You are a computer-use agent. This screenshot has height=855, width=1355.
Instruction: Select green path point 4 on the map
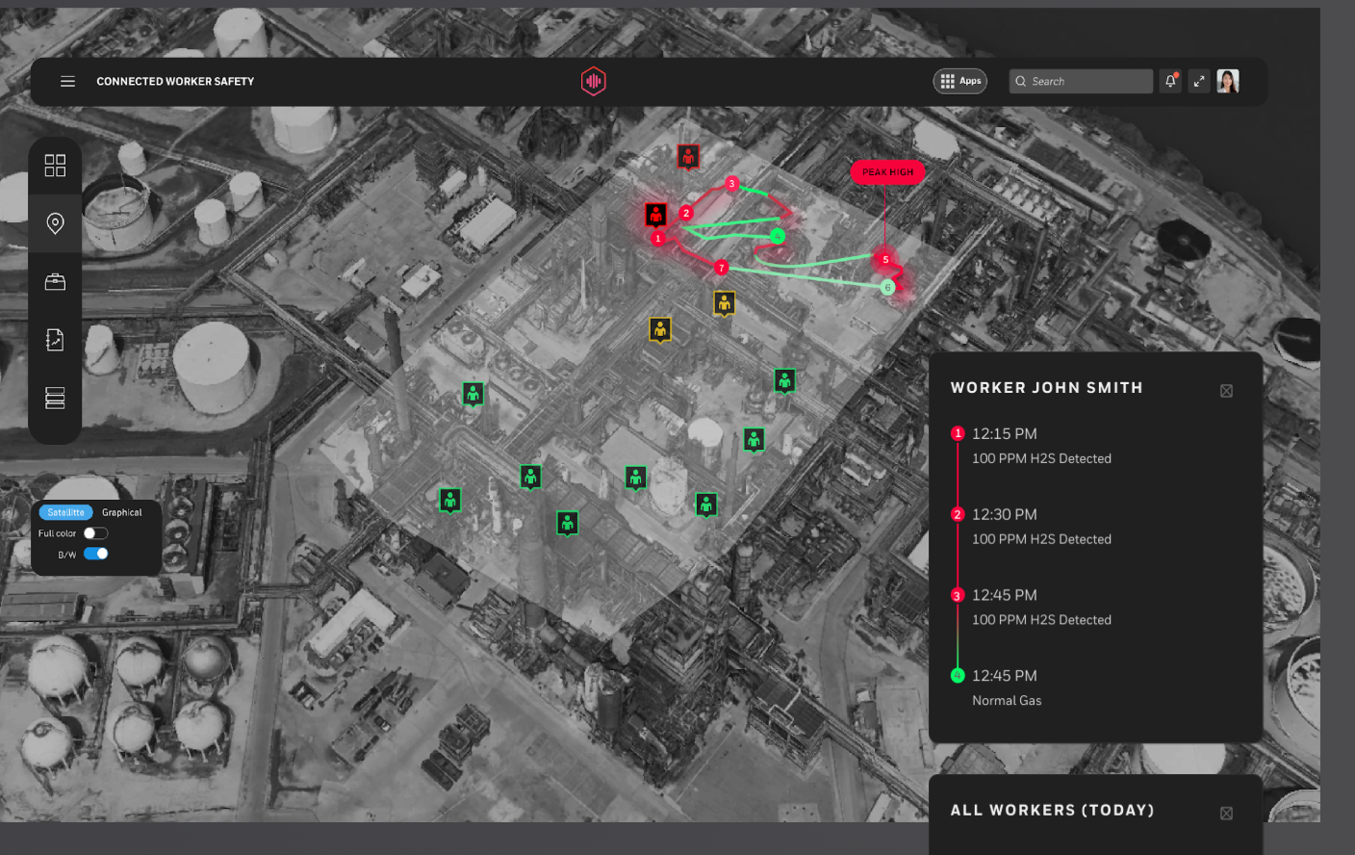point(778,236)
